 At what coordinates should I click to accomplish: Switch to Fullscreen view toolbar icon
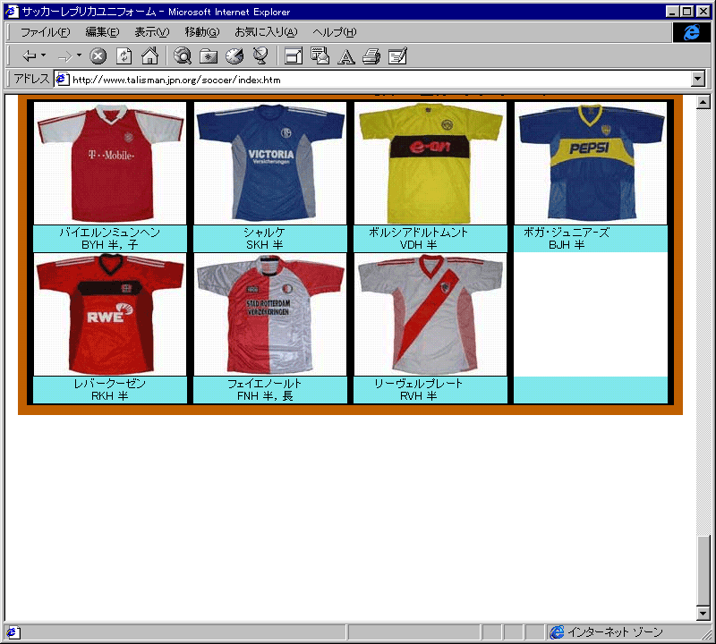pyautogui.click(x=294, y=56)
